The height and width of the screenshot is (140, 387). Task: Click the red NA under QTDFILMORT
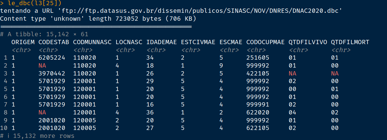[335, 73]
